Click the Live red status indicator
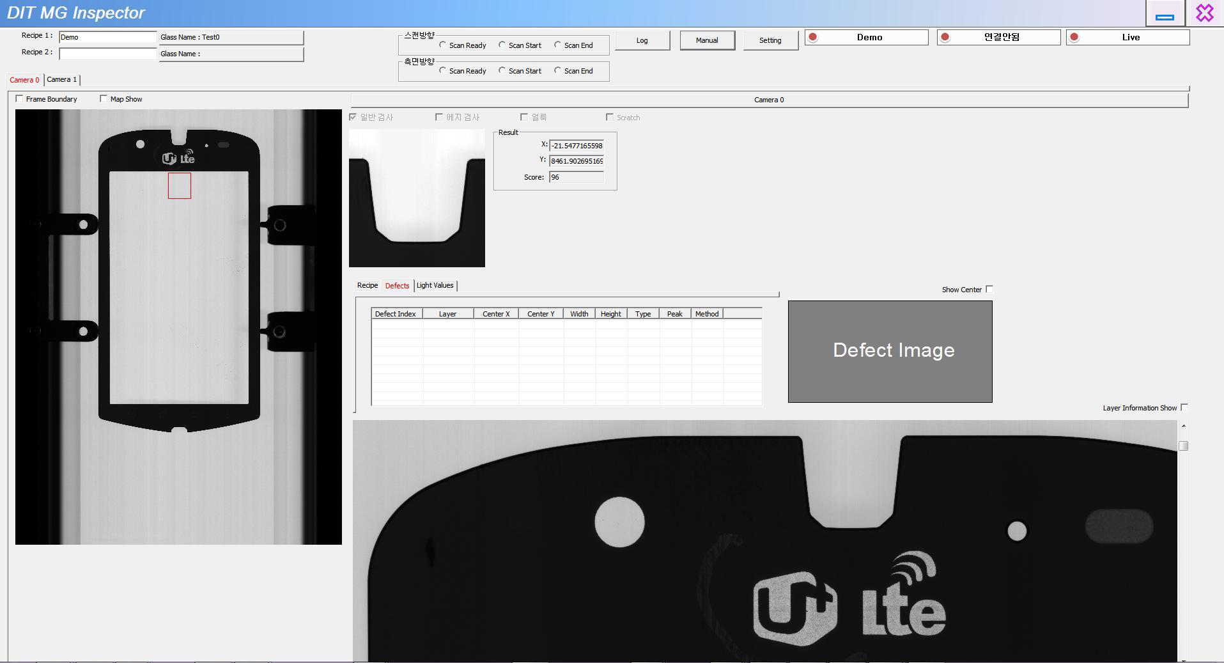 click(1074, 37)
